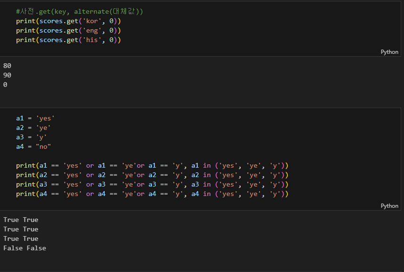The width and height of the screenshot is (404, 272).
Task: Place cursor on a4 = "no" line
Action: (33, 147)
